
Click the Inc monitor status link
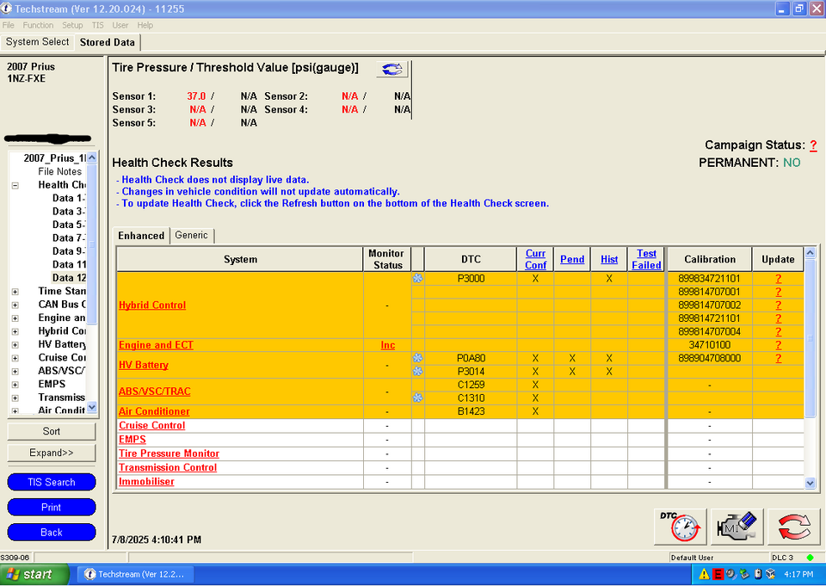pos(388,345)
